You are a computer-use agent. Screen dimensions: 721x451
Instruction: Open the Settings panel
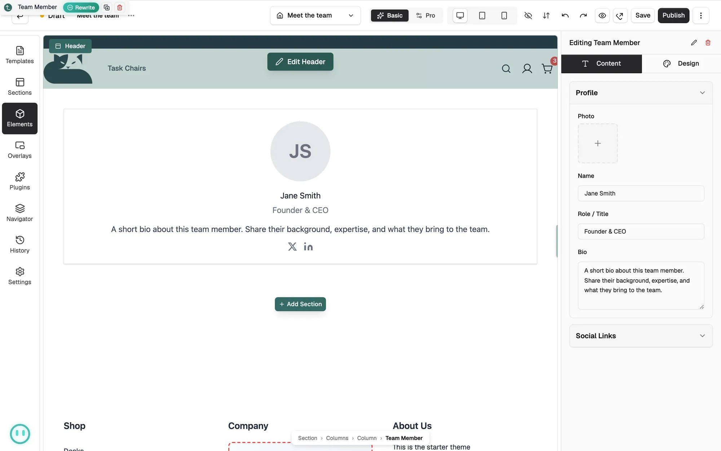[x=20, y=276]
